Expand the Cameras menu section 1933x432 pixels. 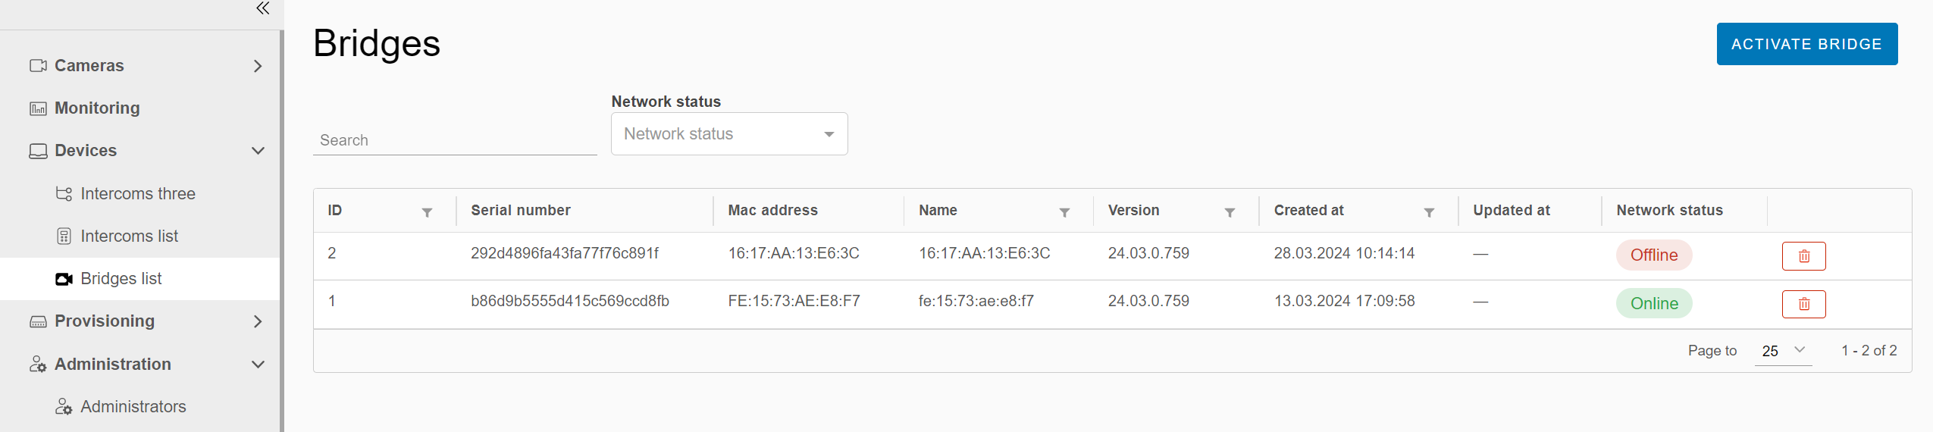coord(258,66)
